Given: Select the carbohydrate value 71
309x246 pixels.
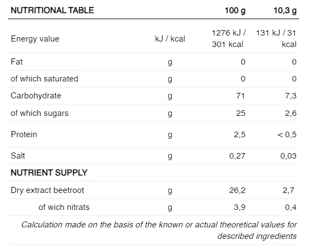Looking at the screenshot, I should tap(241, 96).
